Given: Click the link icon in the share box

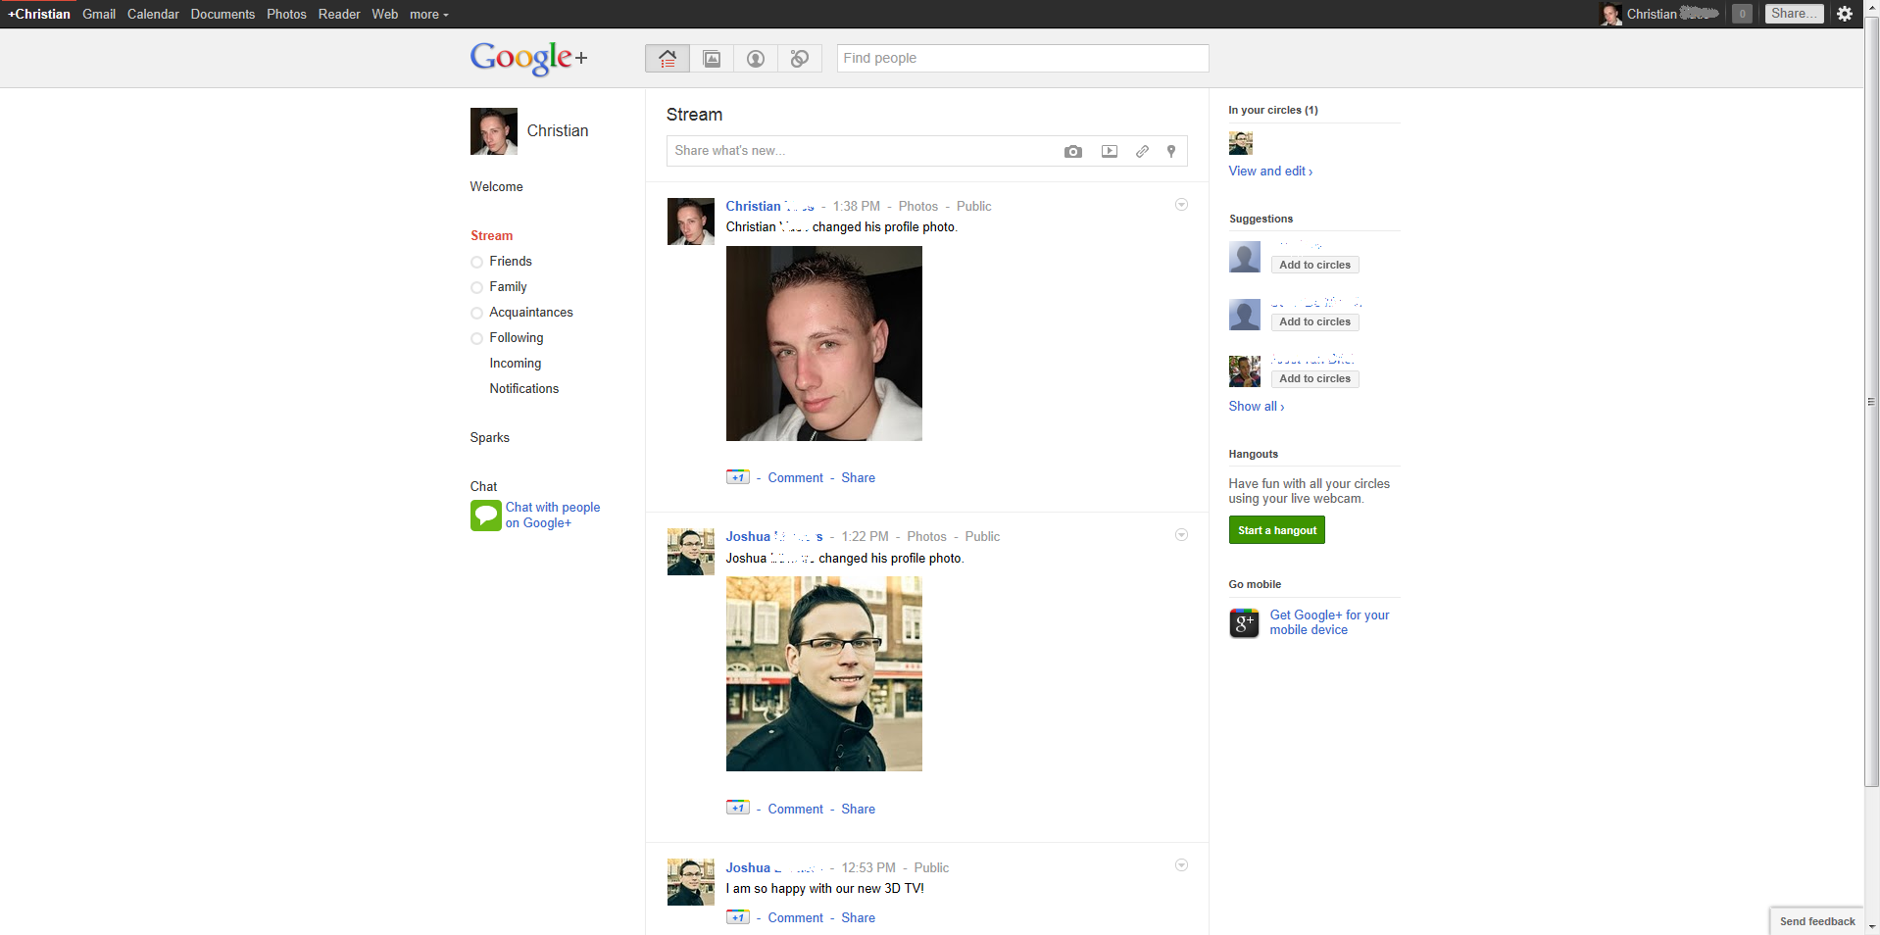Looking at the screenshot, I should pos(1142,151).
